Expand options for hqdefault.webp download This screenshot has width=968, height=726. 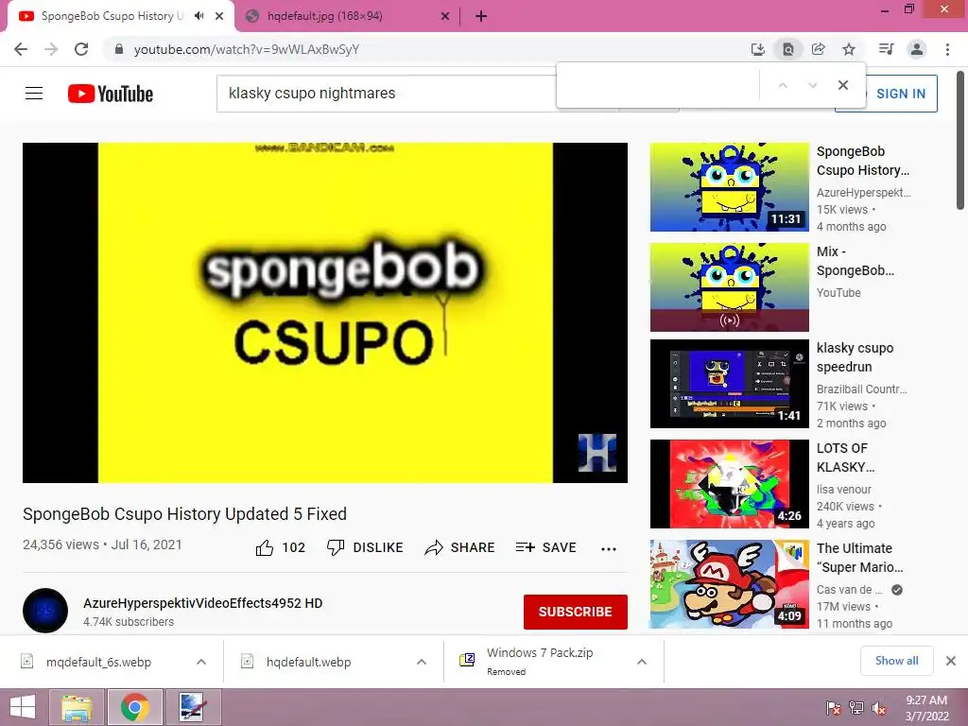coord(422,662)
